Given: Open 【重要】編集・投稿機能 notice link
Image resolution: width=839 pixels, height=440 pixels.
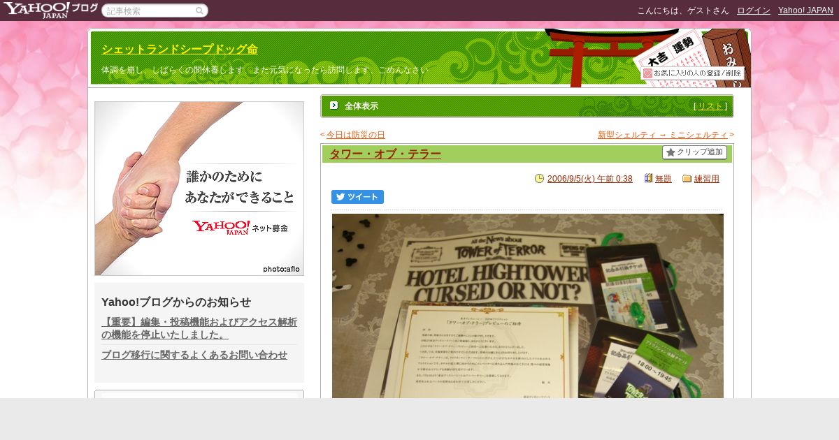Looking at the screenshot, I should (199, 328).
